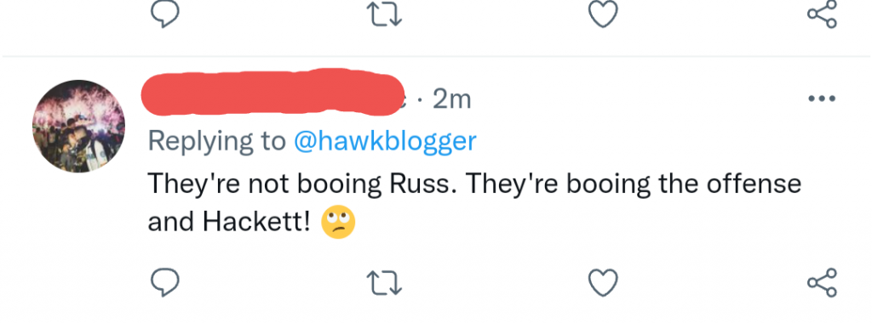The image size is (872, 323).
Task: Open the replier's circular profile photo
Action: click(79, 126)
